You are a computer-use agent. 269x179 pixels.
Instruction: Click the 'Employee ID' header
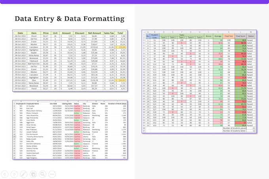(21, 104)
